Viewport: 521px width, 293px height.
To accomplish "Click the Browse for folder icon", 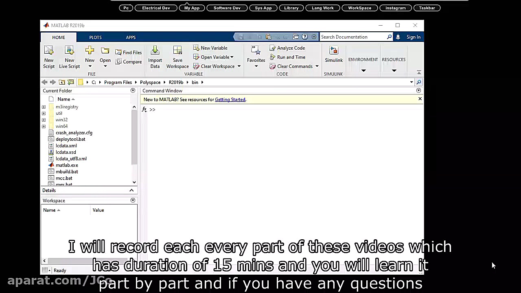I will [x=70, y=82].
